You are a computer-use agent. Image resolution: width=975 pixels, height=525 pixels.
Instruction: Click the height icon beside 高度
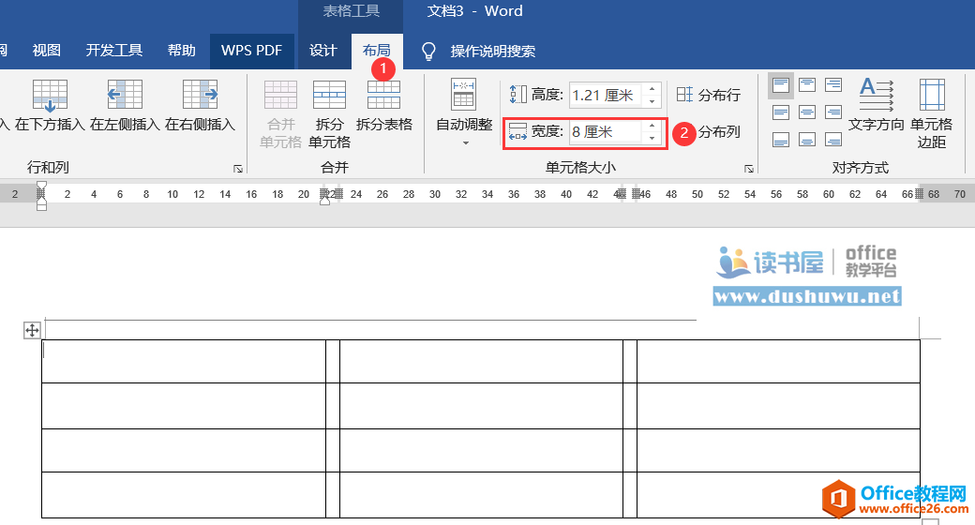click(x=517, y=95)
